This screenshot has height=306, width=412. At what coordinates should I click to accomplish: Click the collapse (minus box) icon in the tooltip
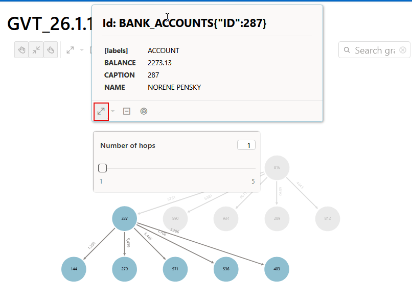[127, 111]
